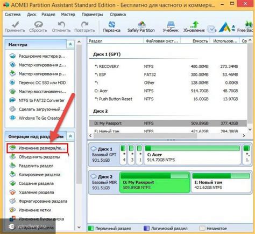Sort by Использовано column header

click(x=225, y=41)
